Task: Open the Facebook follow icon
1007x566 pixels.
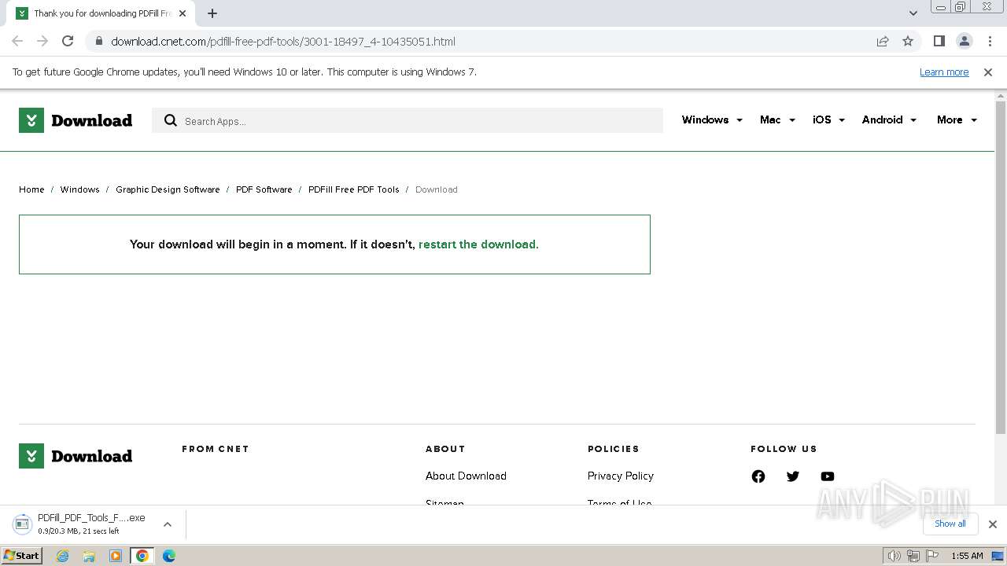Action: 758,476
